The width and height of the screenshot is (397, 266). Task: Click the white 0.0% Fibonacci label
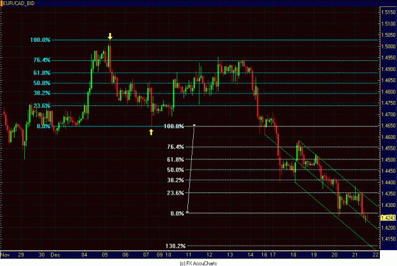click(x=177, y=213)
